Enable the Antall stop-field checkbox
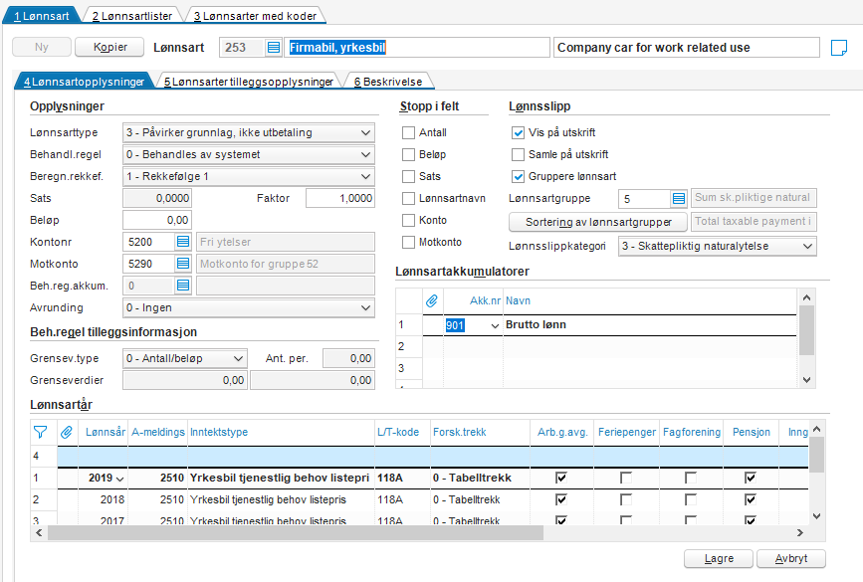This screenshot has height=582, width=863. click(x=408, y=133)
